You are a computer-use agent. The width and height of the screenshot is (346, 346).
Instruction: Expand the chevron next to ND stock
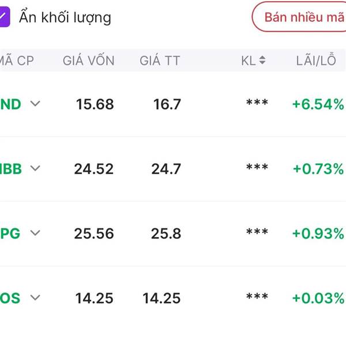point(35,103)
